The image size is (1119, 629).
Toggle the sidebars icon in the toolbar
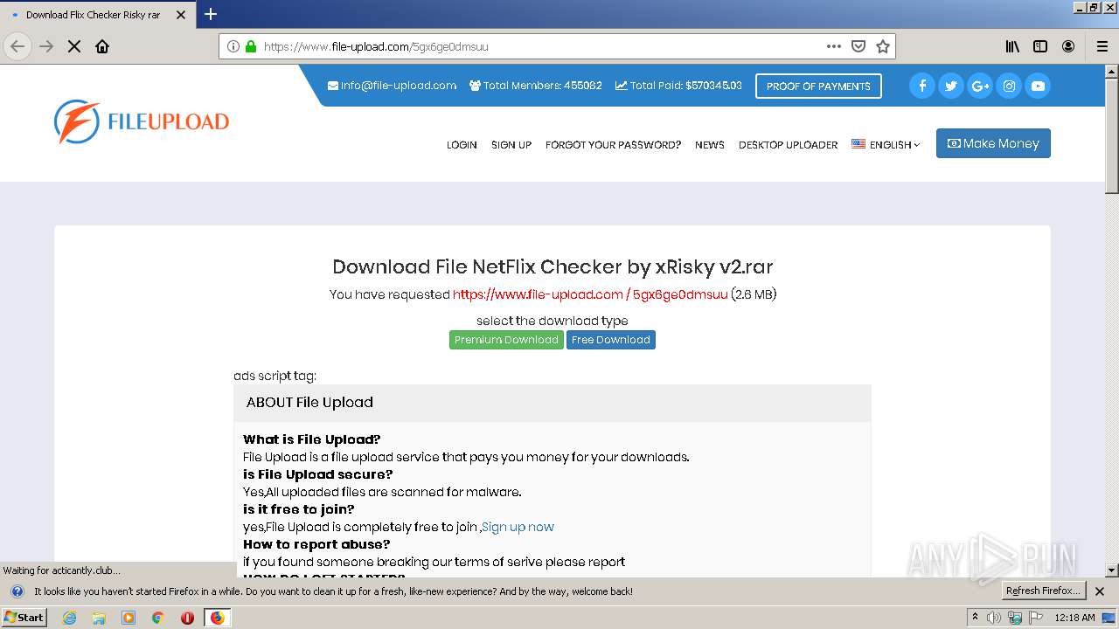(1040, 46)
